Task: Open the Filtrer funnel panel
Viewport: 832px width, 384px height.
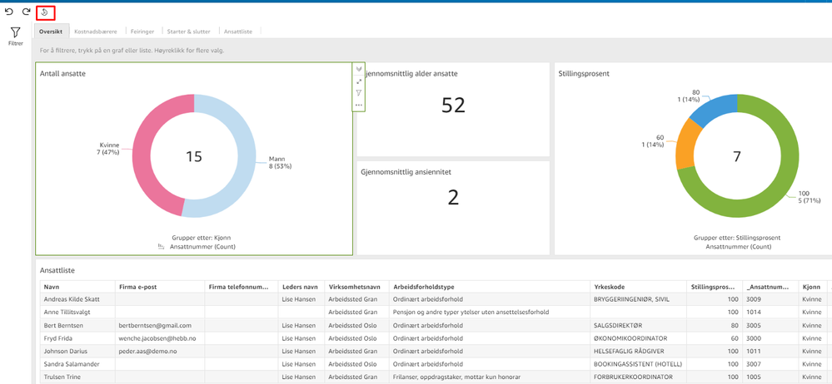Action: [15, 35]
